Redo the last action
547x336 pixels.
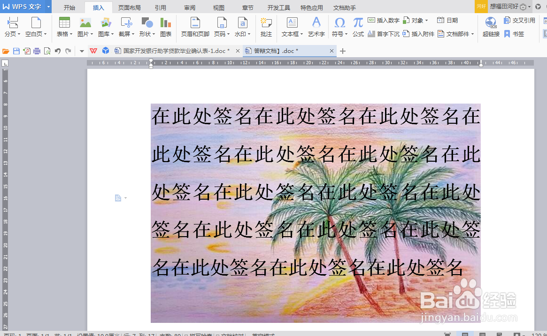[x=68, y=51]
